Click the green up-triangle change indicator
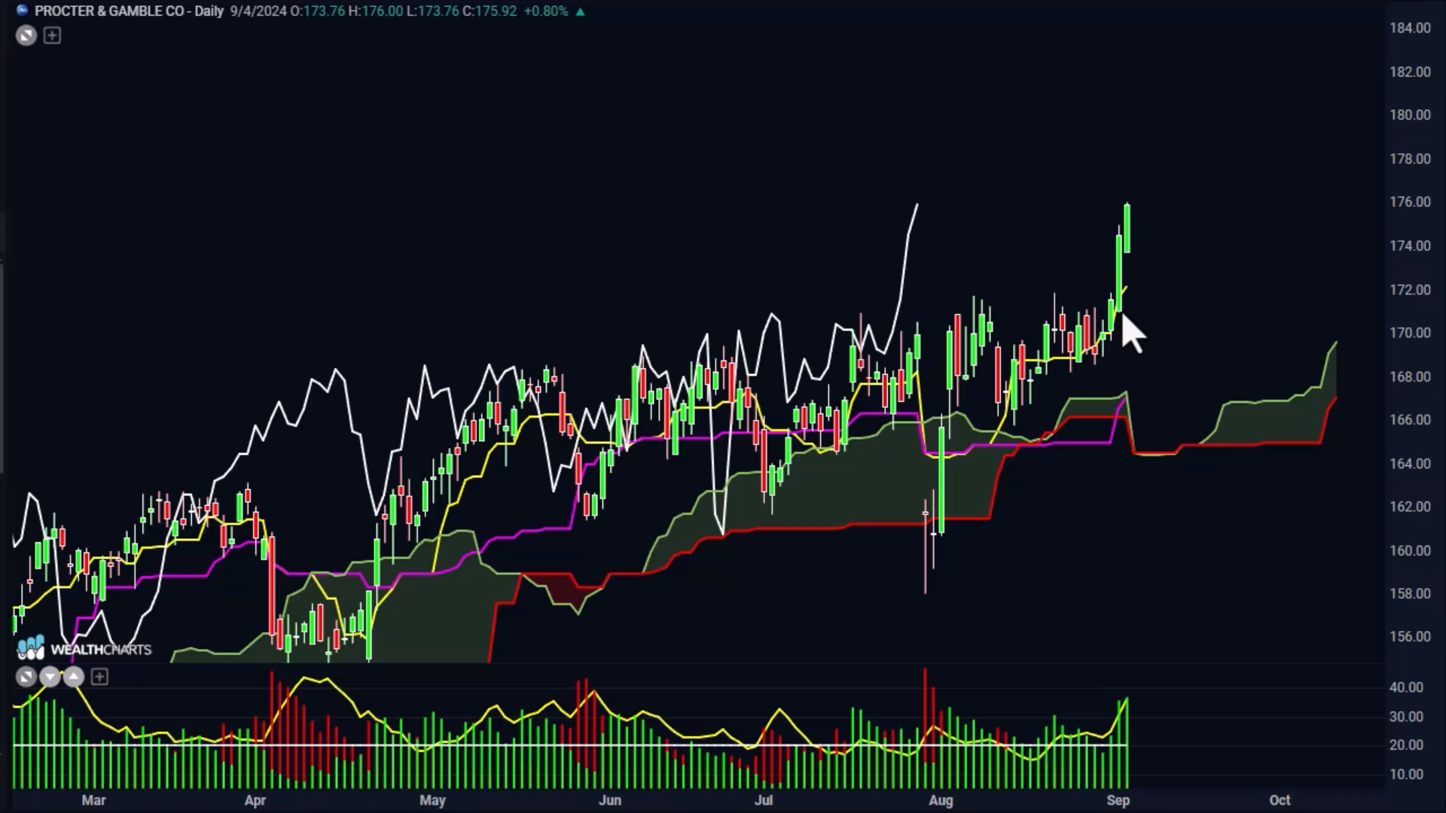 click(x=580, y=11)
